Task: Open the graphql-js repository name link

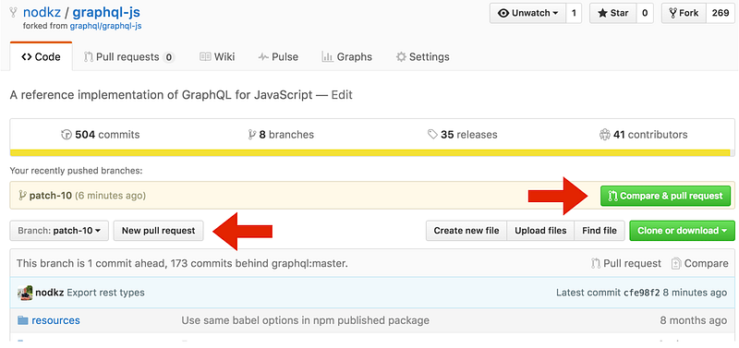Action: 106,12
